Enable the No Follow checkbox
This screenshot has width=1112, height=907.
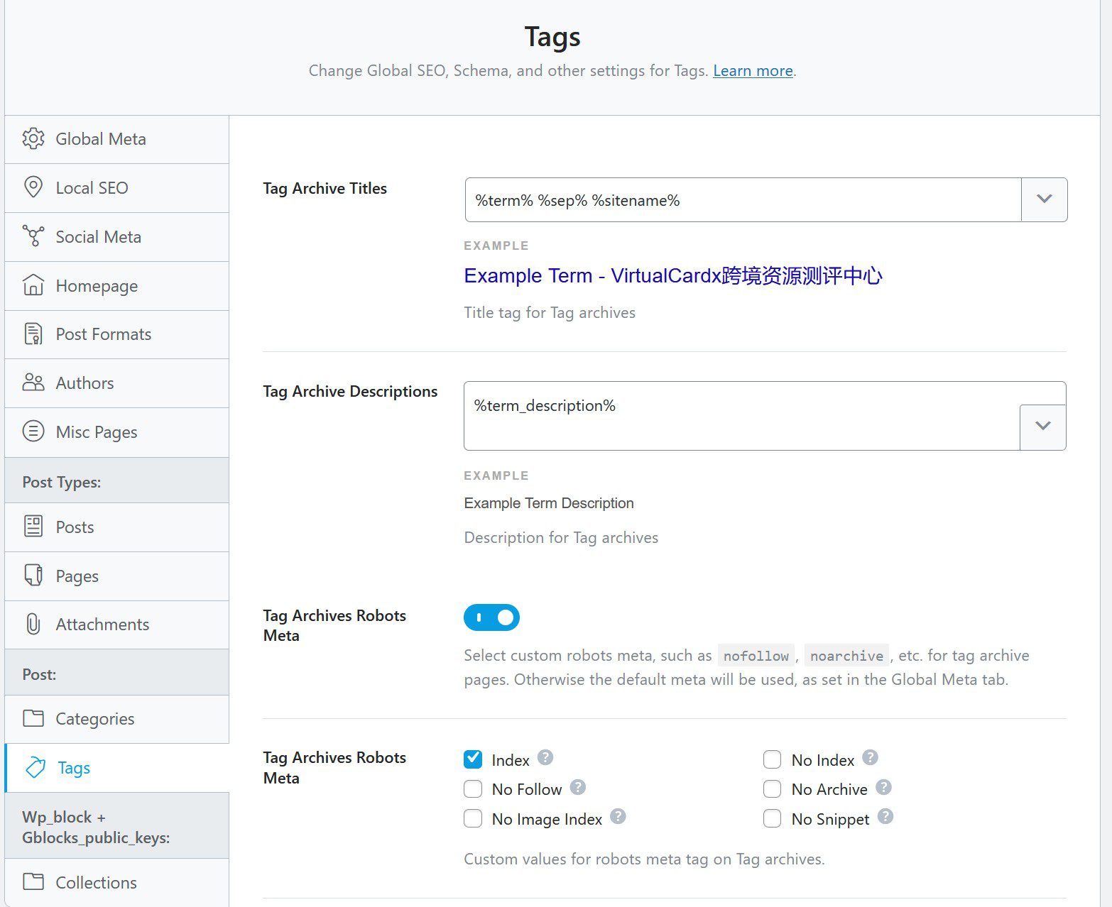pos(473,789)
